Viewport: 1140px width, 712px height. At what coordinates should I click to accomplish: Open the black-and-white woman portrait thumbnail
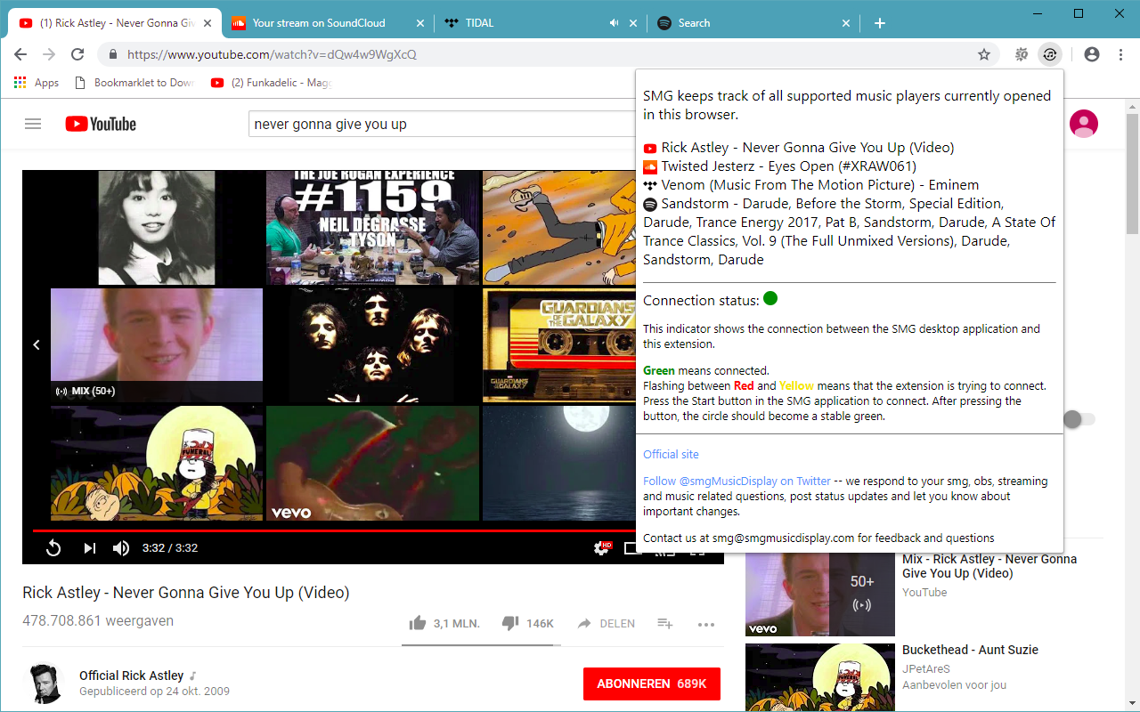(x=157, y=227)
